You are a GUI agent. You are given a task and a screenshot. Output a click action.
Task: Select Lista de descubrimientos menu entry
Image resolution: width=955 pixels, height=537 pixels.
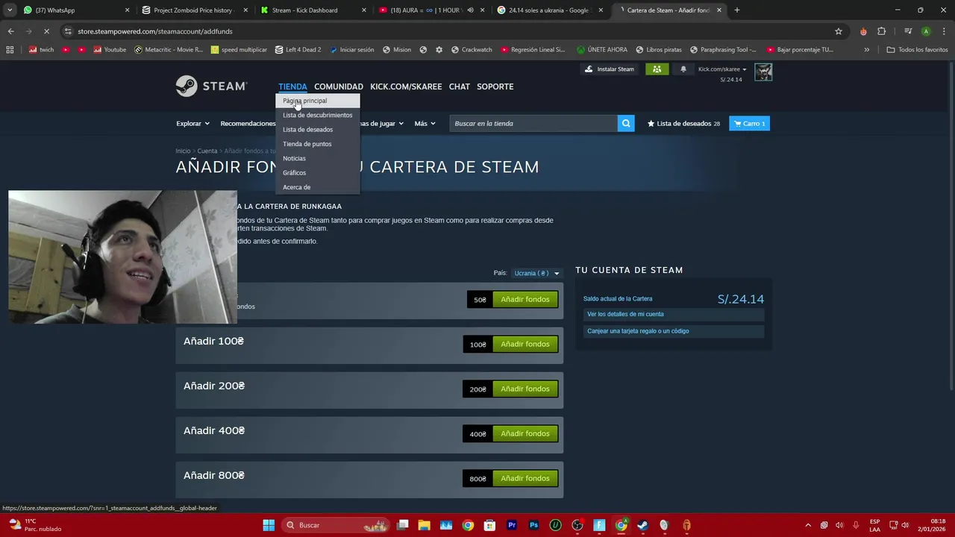pyautogui.click(x=317, y=115)
